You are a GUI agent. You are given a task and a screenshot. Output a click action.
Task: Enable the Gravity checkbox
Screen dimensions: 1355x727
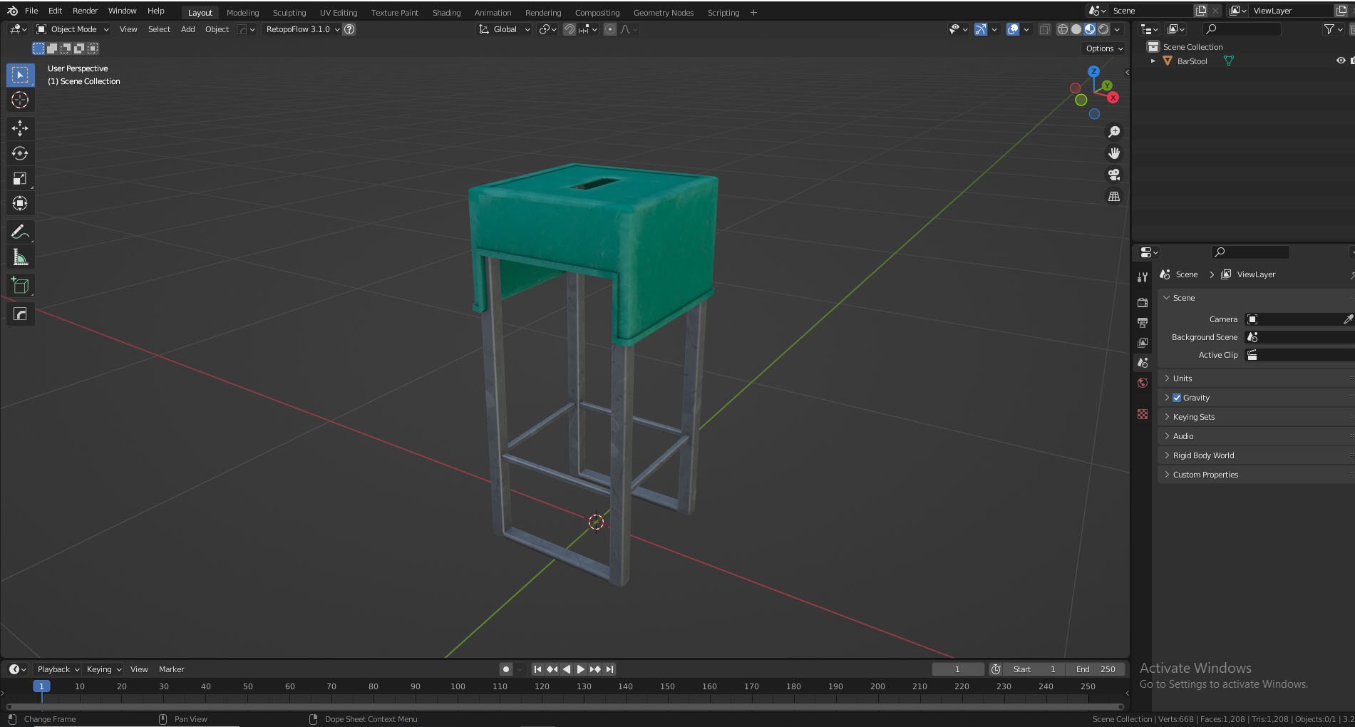(x=1177, y=398)
